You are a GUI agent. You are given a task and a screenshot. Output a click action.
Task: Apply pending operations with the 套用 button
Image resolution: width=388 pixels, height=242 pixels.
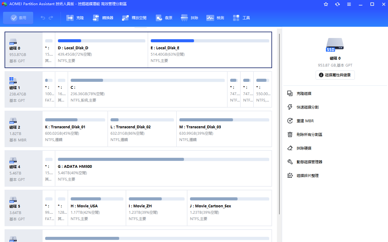tap(18, 18)
